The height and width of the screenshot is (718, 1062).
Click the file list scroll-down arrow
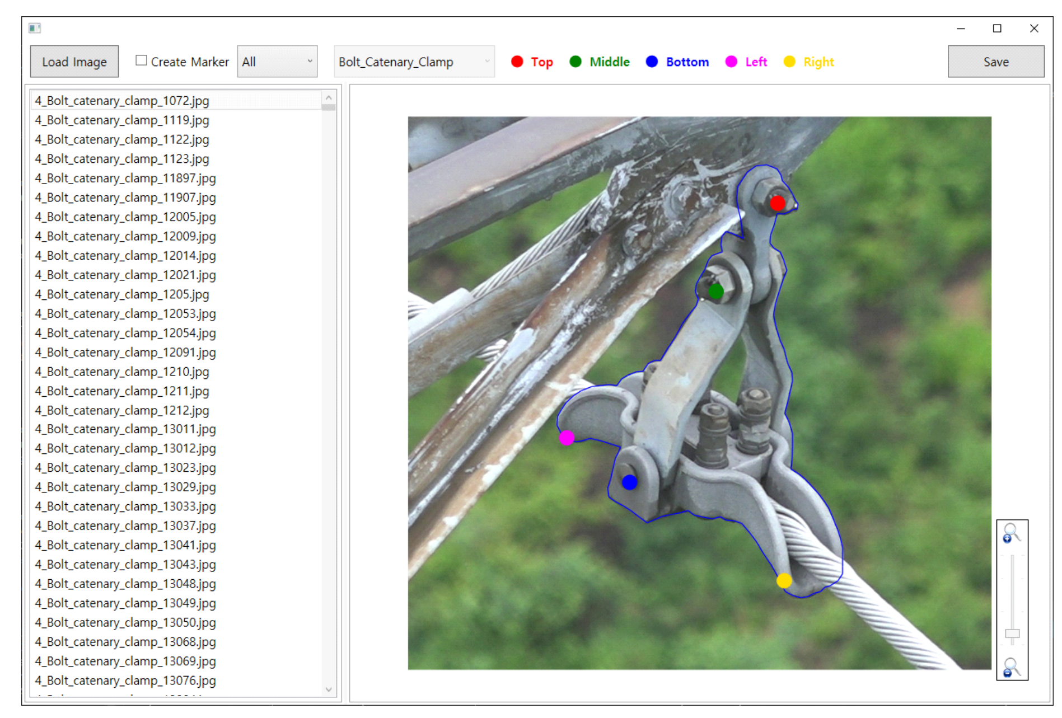329,689
